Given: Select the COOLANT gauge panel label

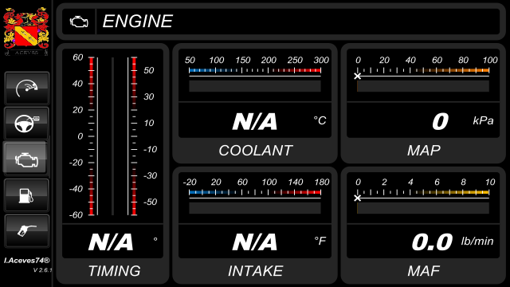Looking at the screenshot, I should coord(255,151).
